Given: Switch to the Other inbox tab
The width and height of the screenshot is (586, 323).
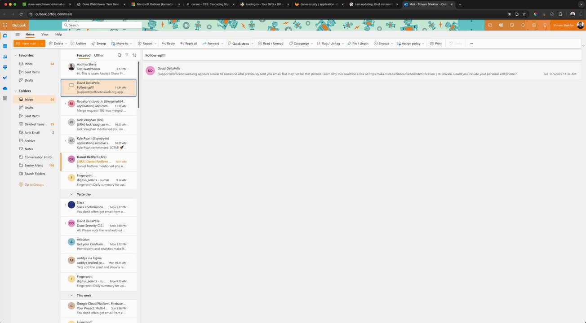Looking at the screenshot, I should (99, 55).
